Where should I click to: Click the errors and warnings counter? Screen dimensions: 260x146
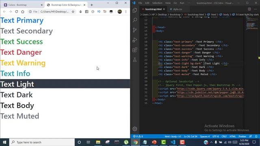[x=138, y=136]
